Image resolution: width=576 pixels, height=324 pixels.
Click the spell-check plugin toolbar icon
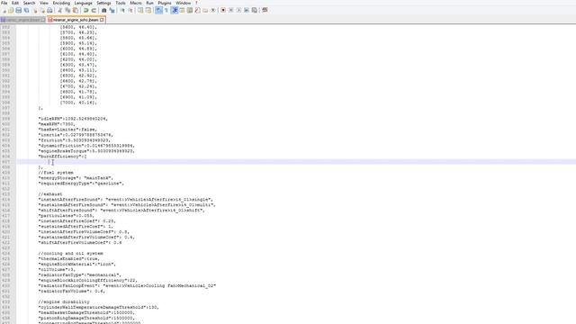(265, 10)
